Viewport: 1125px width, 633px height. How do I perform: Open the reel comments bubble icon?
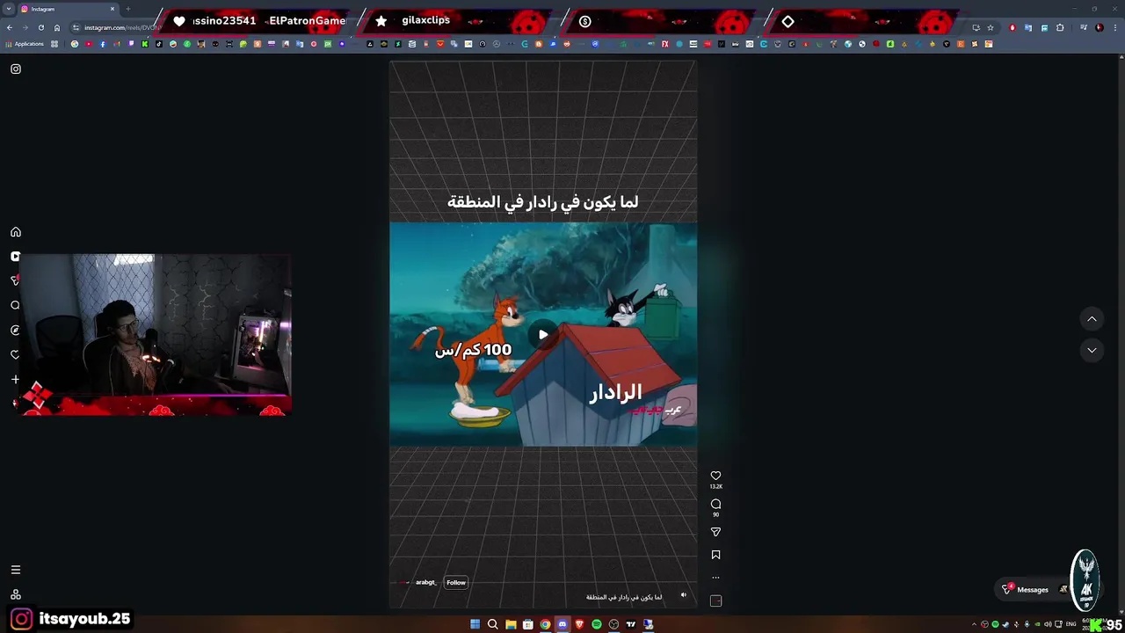click(715, 504)
